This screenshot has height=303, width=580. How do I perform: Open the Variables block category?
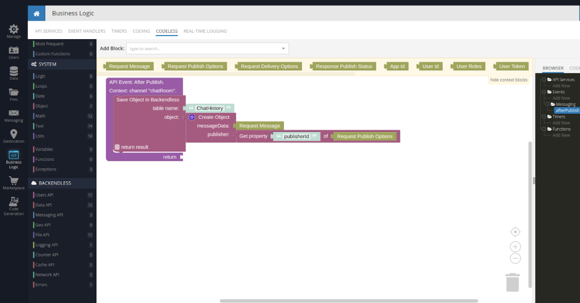(x=62, y=150)
